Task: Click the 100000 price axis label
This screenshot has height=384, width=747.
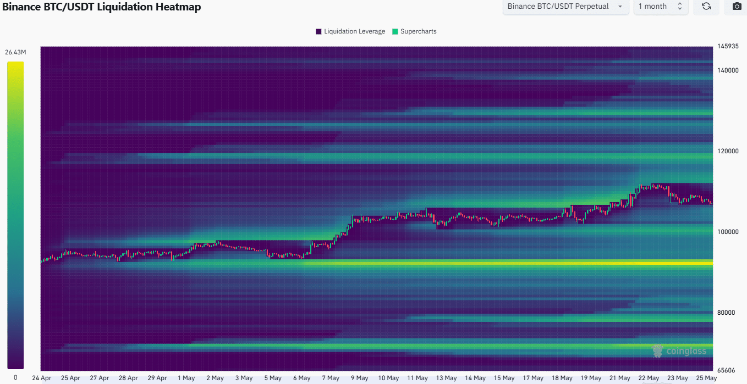Action: [727, 232]
